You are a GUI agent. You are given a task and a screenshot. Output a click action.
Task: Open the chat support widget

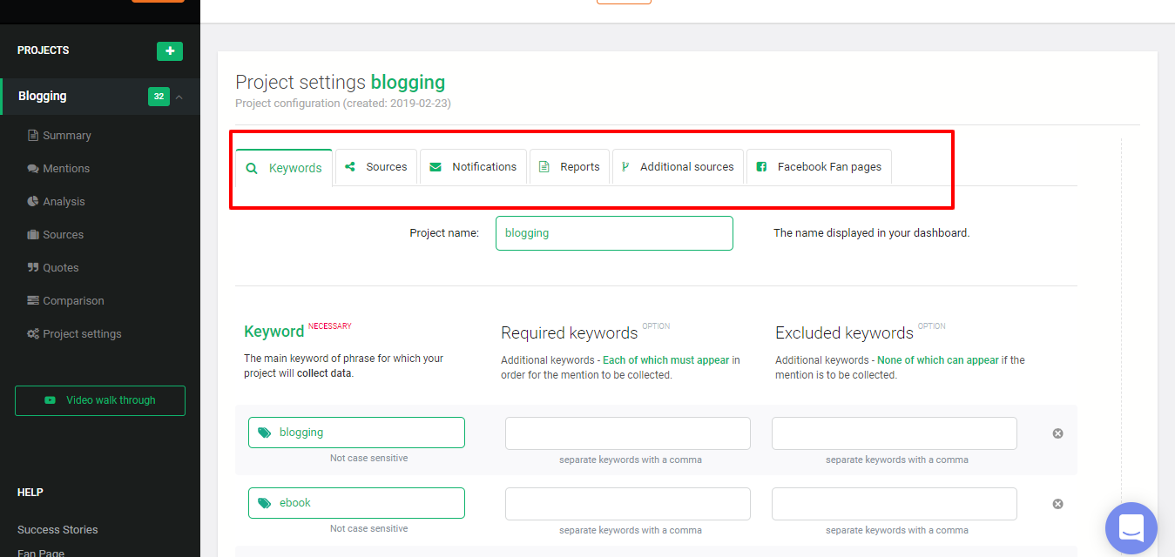click(x=1131, y=528)
